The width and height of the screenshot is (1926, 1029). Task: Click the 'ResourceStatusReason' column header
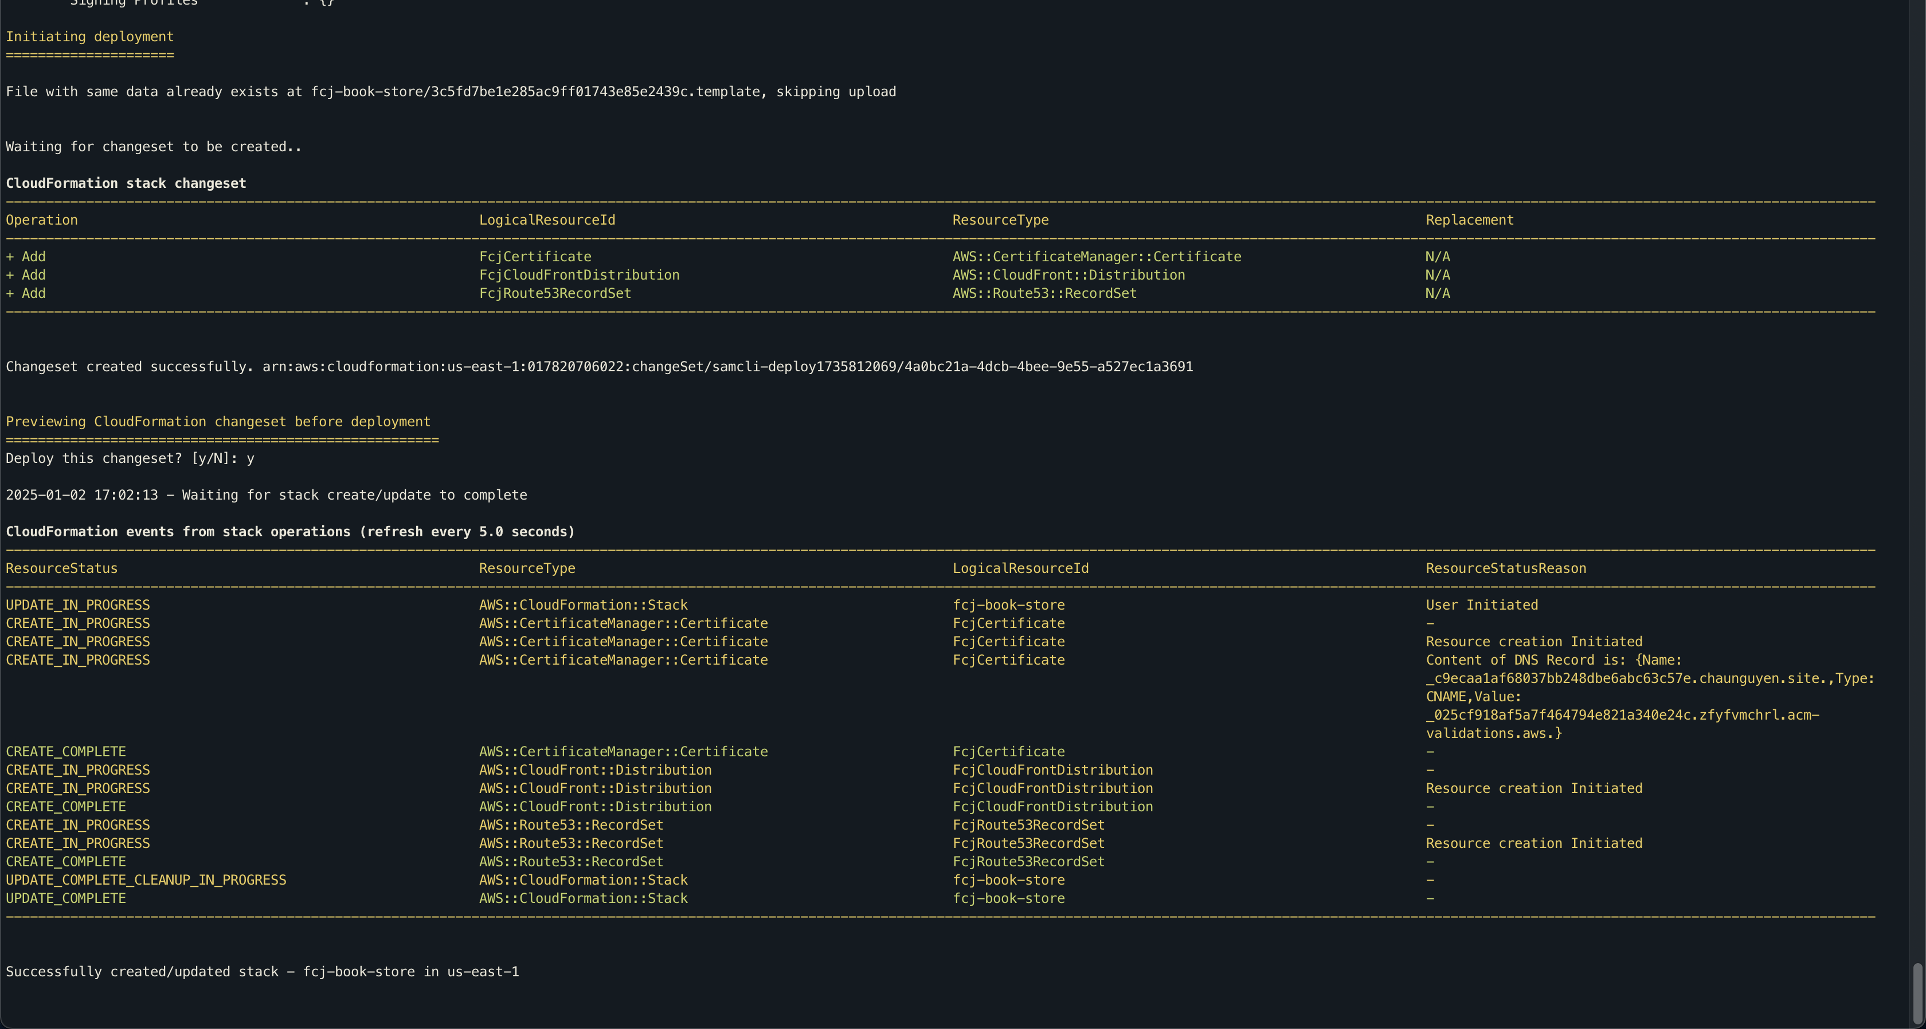click(x=1506, y=569)
